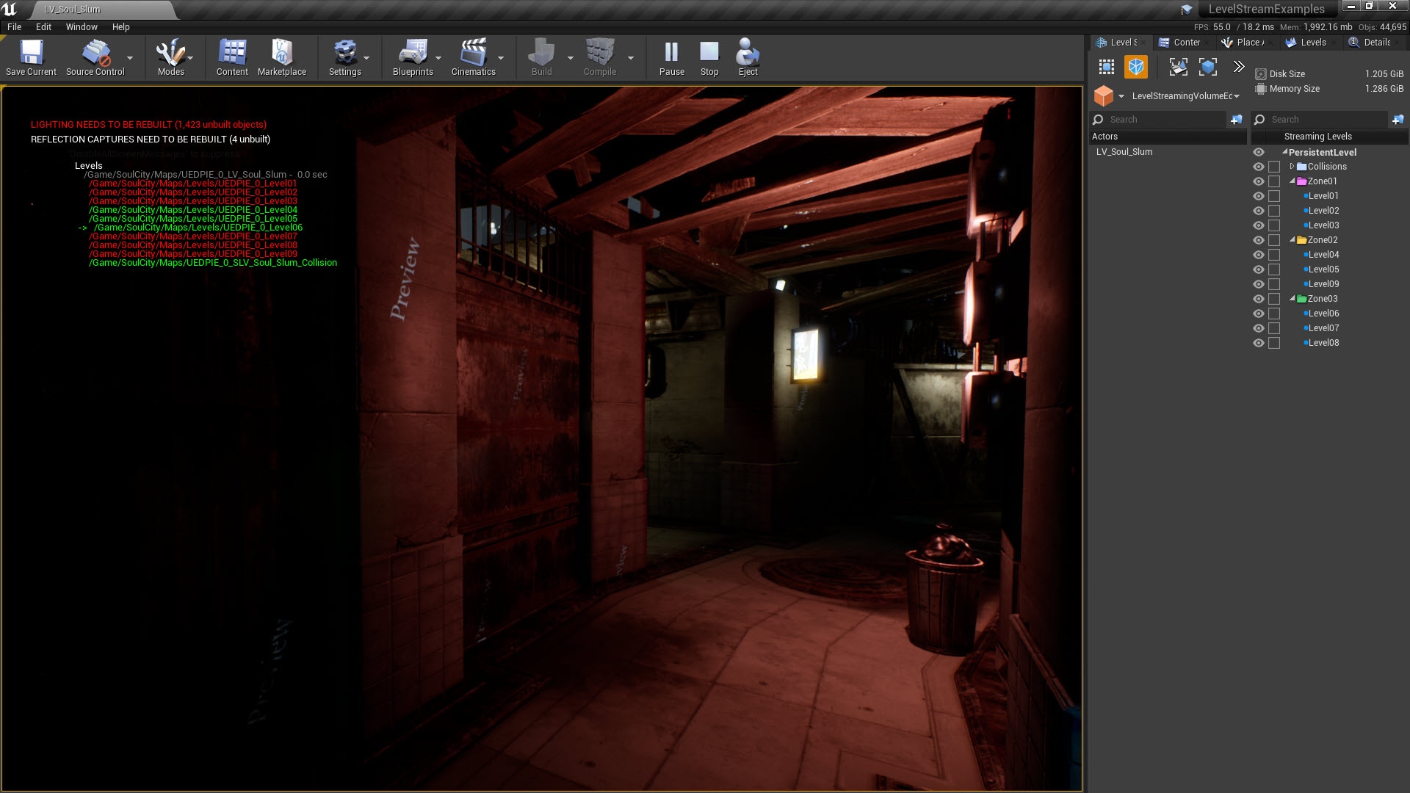Open the Cinematics clapperboard icon
This screenshot has width=1410, height=793.
tap(473, 53)
